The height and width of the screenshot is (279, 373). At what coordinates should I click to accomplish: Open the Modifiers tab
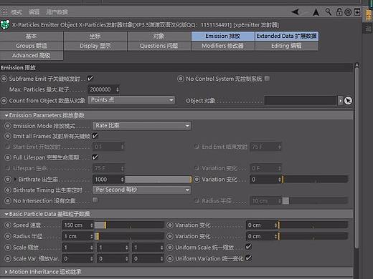(x=223, y=46)
